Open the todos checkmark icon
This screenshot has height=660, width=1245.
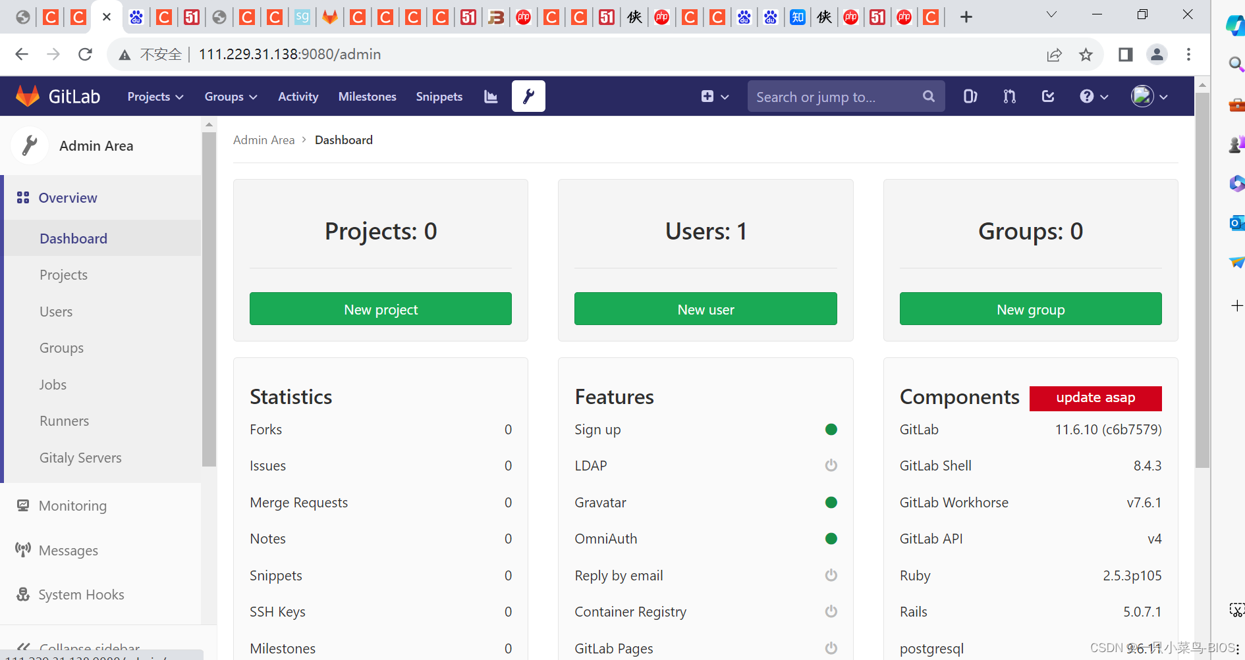1047,96
